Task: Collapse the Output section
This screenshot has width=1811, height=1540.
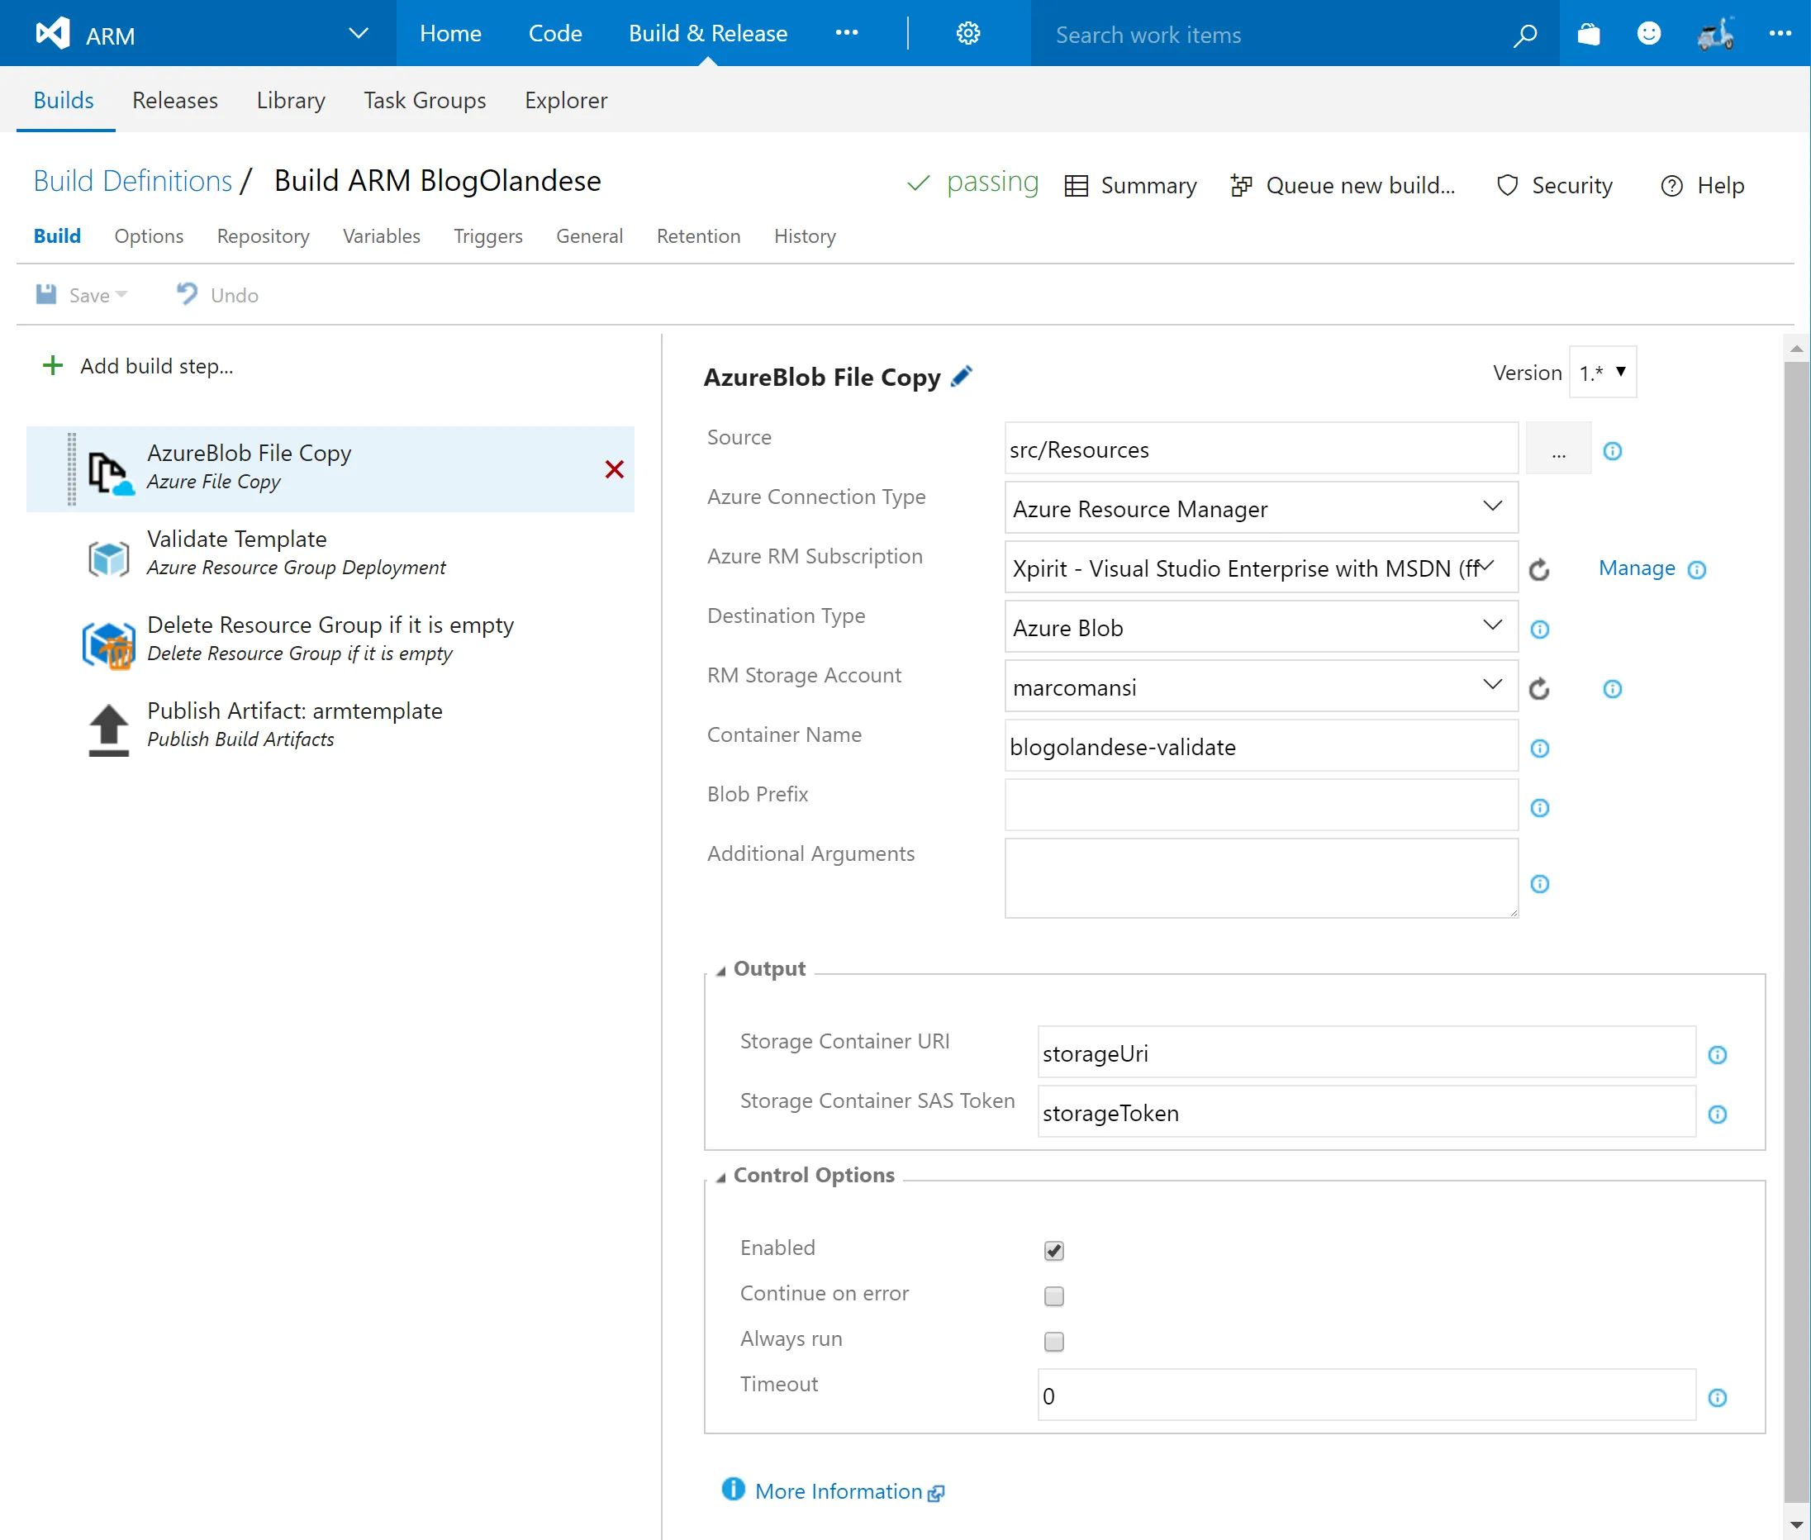Action: click(x=721, y=971)
